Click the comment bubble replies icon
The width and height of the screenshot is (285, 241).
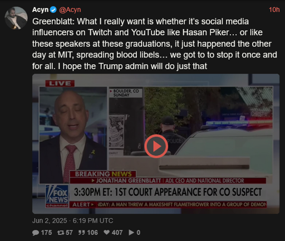click(36, 233)
